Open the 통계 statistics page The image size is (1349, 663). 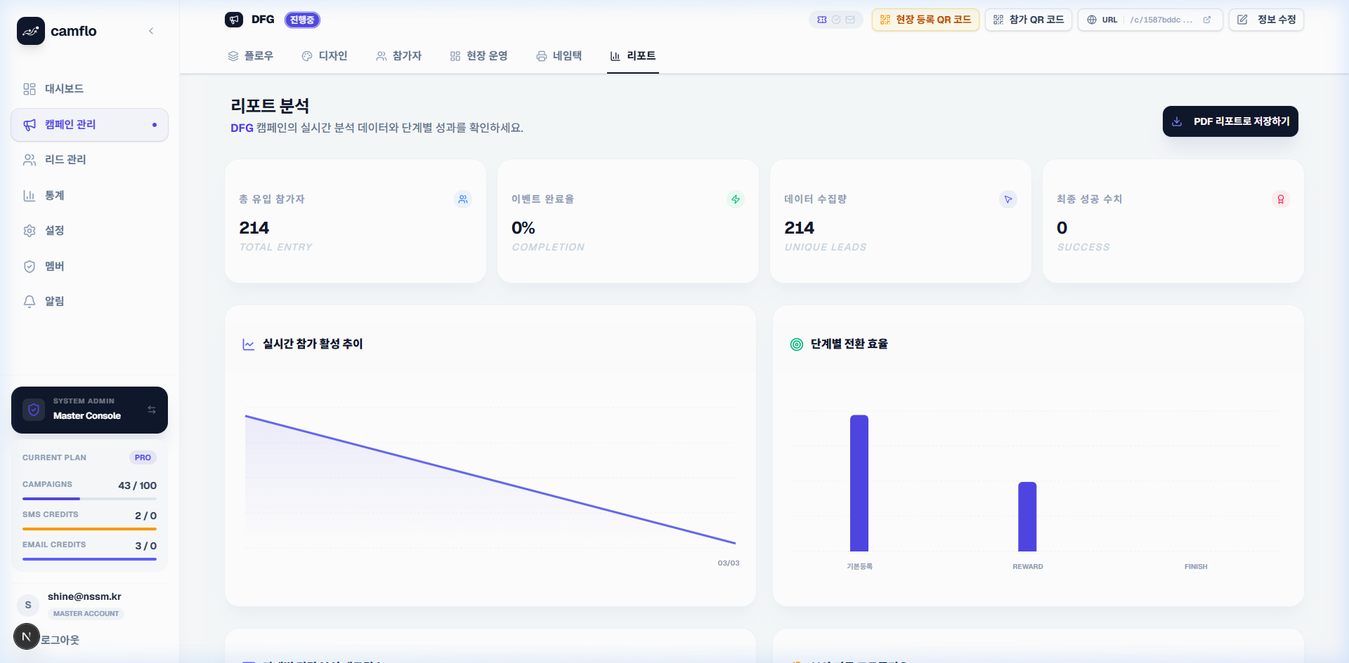(x=54, y=196)
